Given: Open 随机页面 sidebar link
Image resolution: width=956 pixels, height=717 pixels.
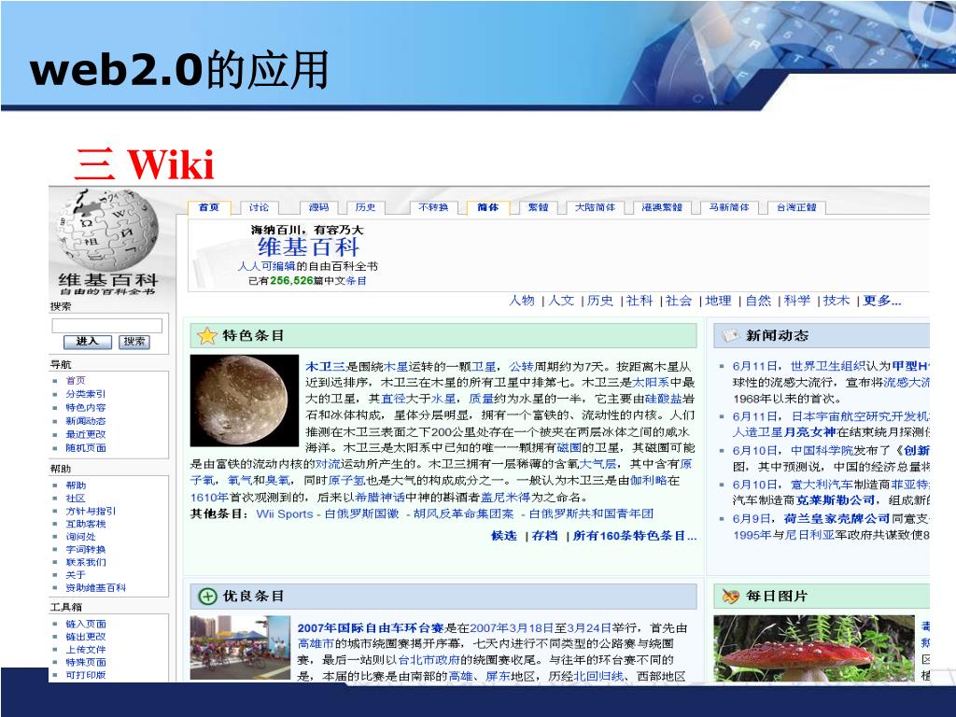Looking at the screenshot, I should (85, 447).
